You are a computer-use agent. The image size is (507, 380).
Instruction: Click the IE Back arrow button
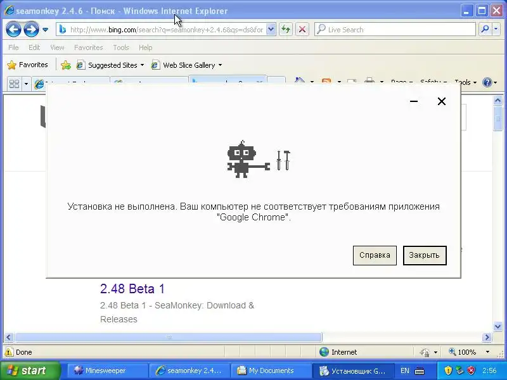(13, 30)
